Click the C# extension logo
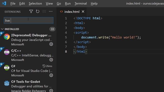 pos(7,68)
